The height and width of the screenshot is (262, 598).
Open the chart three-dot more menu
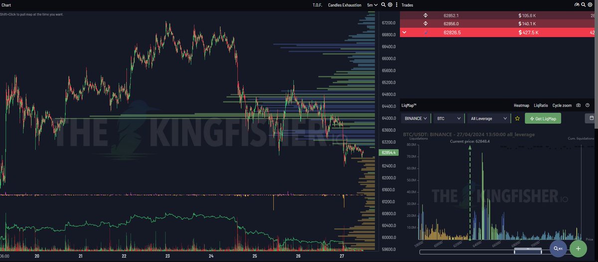pyautogui.click(x=397, y=4)
